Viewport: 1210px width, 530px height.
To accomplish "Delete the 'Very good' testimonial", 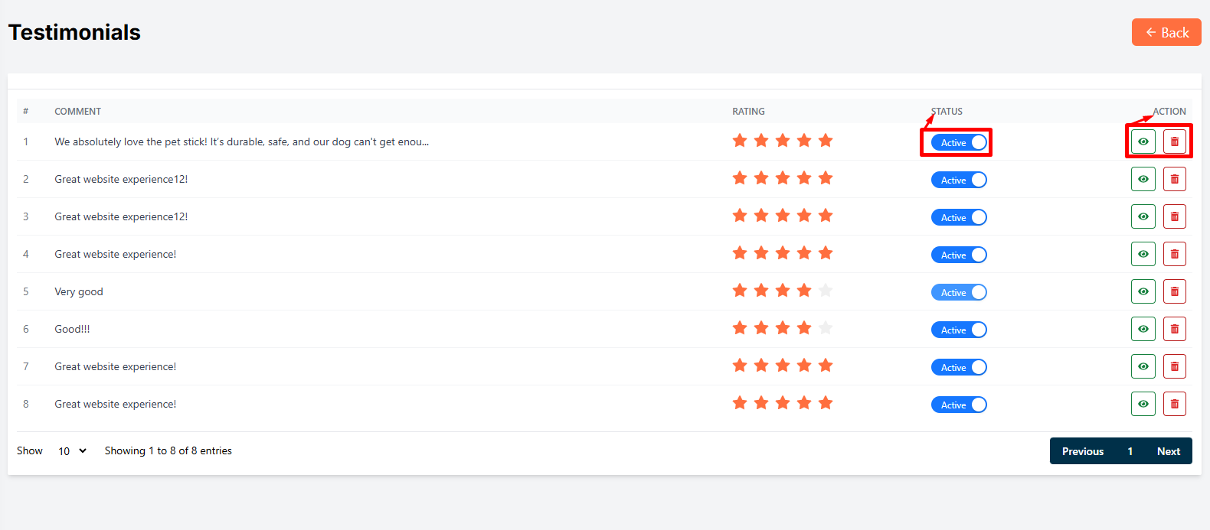I will point(1174,291).
